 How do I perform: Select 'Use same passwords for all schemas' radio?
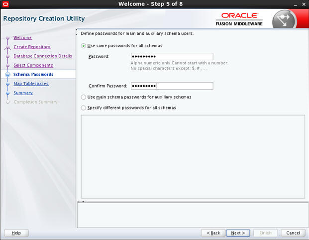(x=84, y=46)
